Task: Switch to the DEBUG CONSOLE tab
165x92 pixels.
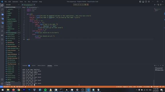Action: pos(42,66)
